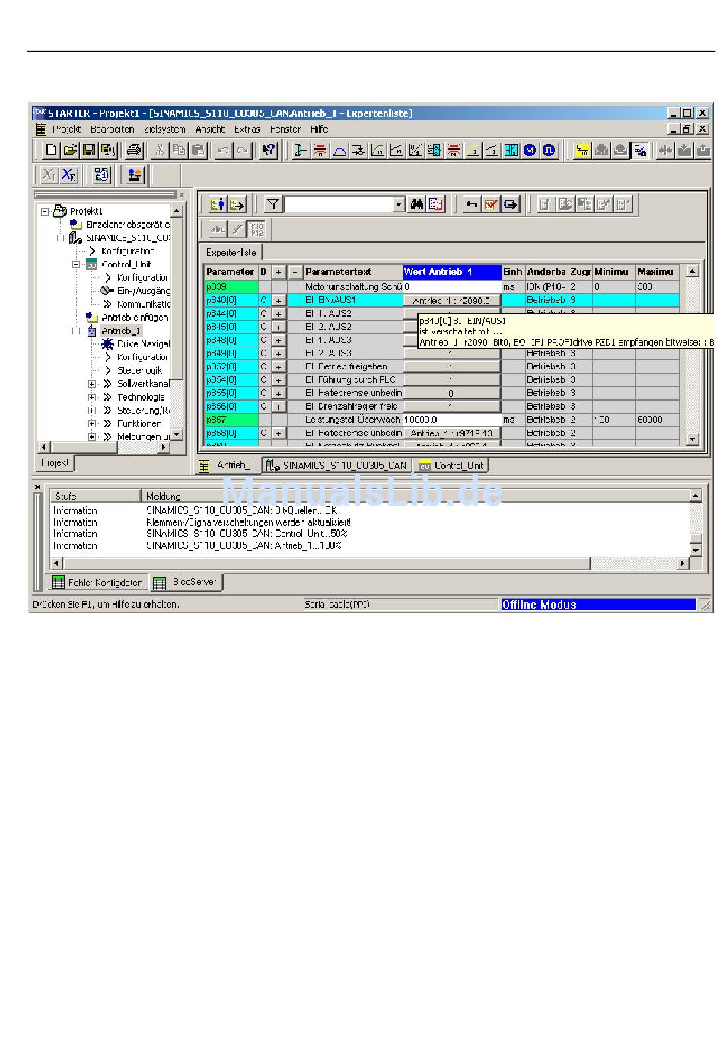
Task: Click the filter funnel icon
Action: pyautogui.click(x=273, y=204)
